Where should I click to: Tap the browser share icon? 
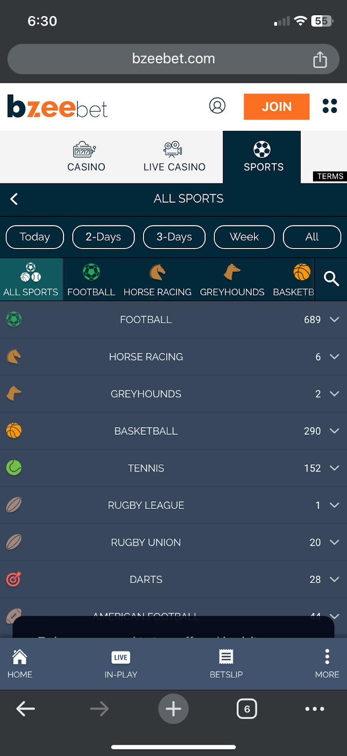(x=320, y=60)
